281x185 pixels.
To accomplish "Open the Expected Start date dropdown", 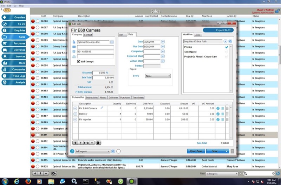I will [x=163, y=56].
